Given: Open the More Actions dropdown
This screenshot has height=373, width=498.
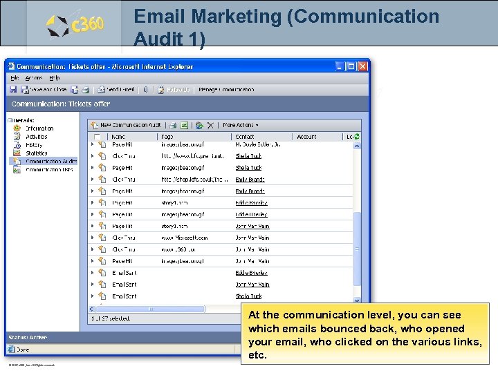Looking at the screenshot, I should [x=241, y=125].
